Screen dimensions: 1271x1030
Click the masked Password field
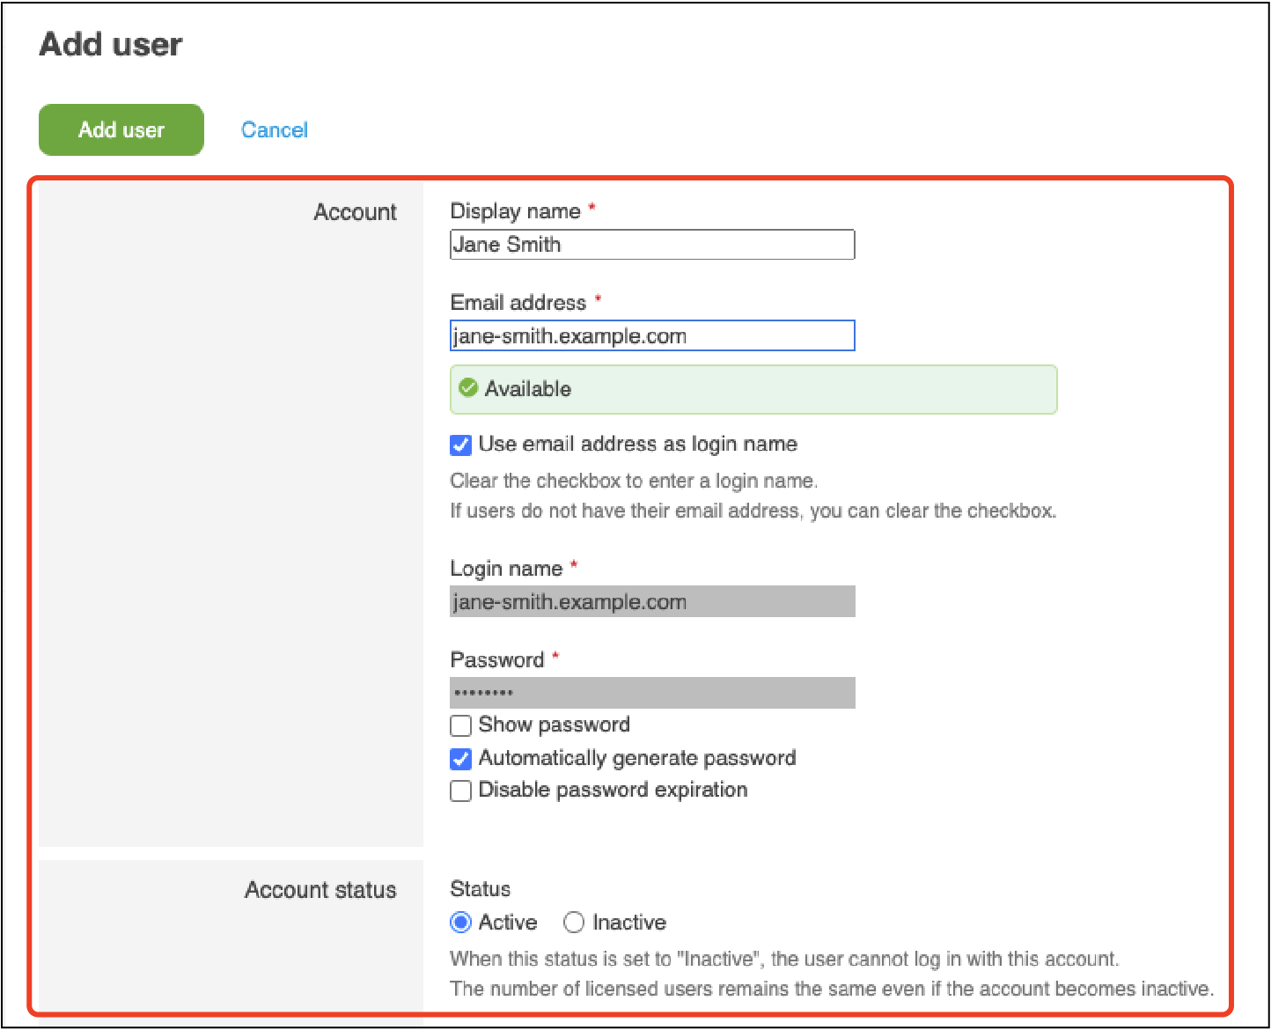pos(651,693)
